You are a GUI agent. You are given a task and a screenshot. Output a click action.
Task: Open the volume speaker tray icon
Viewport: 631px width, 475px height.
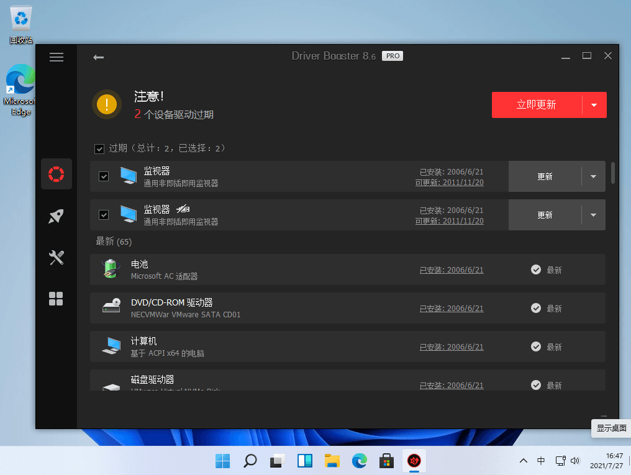click(x=575, y=461)
